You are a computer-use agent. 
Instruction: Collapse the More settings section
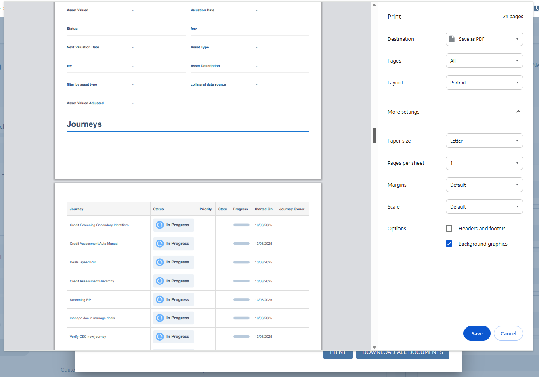coord(518,112)
